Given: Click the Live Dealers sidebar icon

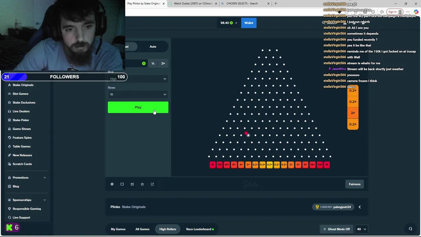Looking at the screenshot, I should coord(9,111).
